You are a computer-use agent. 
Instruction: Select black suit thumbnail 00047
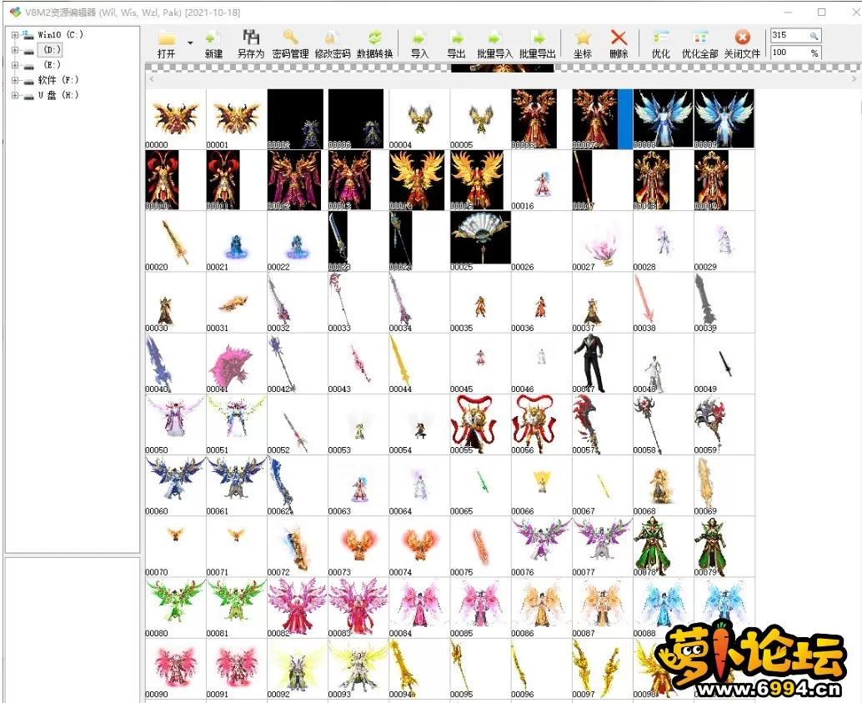(602, 363)
